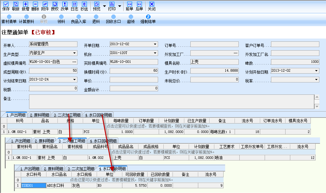Select cell 1.GM.002-1 in 产出明细 grid
Image resolution: width=326 pixels, height=193 pixels.
pyautogui.click(x=20, y=132)
